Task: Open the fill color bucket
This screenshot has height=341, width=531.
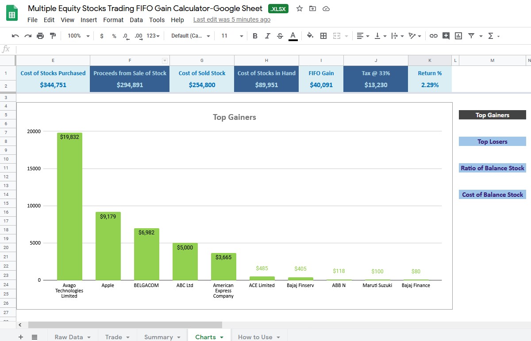Action: click(310, 36)
